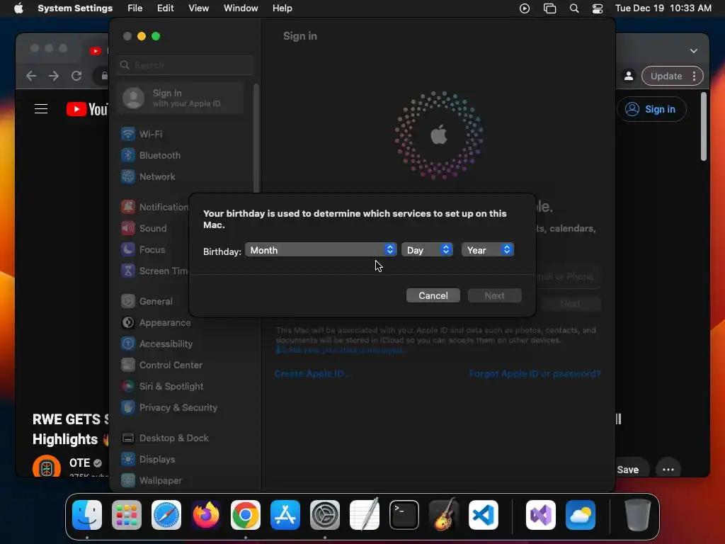This screenshot has width=725, height=544.
Task: Go back in Chrome browser
Action: point(31,76)
